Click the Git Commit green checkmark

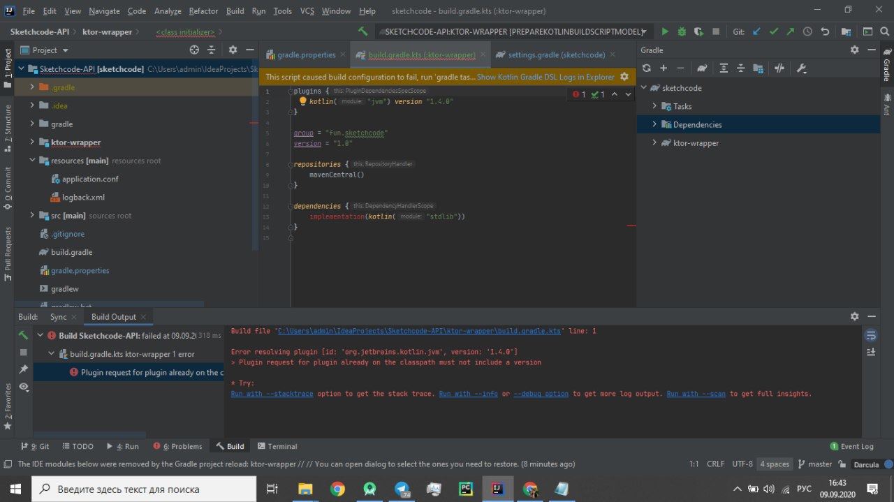tap(774, 31)
